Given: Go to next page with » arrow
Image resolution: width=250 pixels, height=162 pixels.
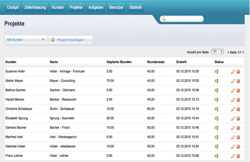Looking at the screenshot, I should [243, 52].
